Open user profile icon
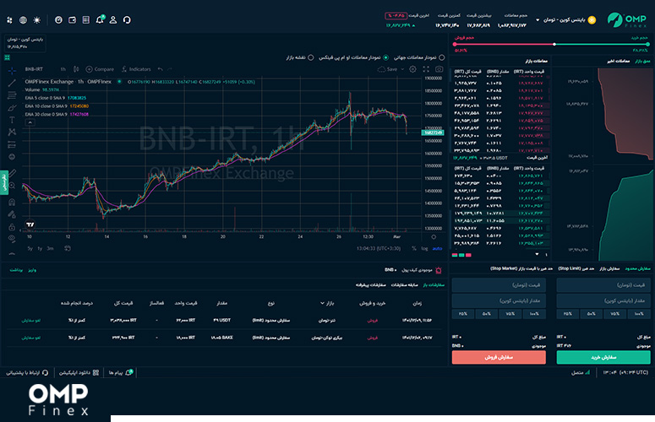Viewport: 655px width, 422px height. pyautogui.click(x=112, y=19)
